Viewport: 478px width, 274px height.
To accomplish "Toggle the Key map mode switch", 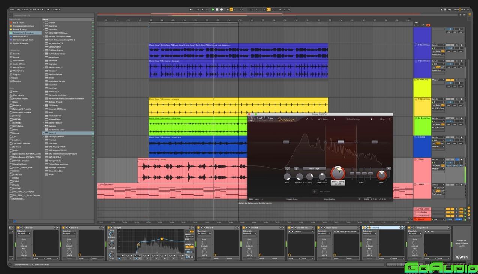I will pos(449,9).
